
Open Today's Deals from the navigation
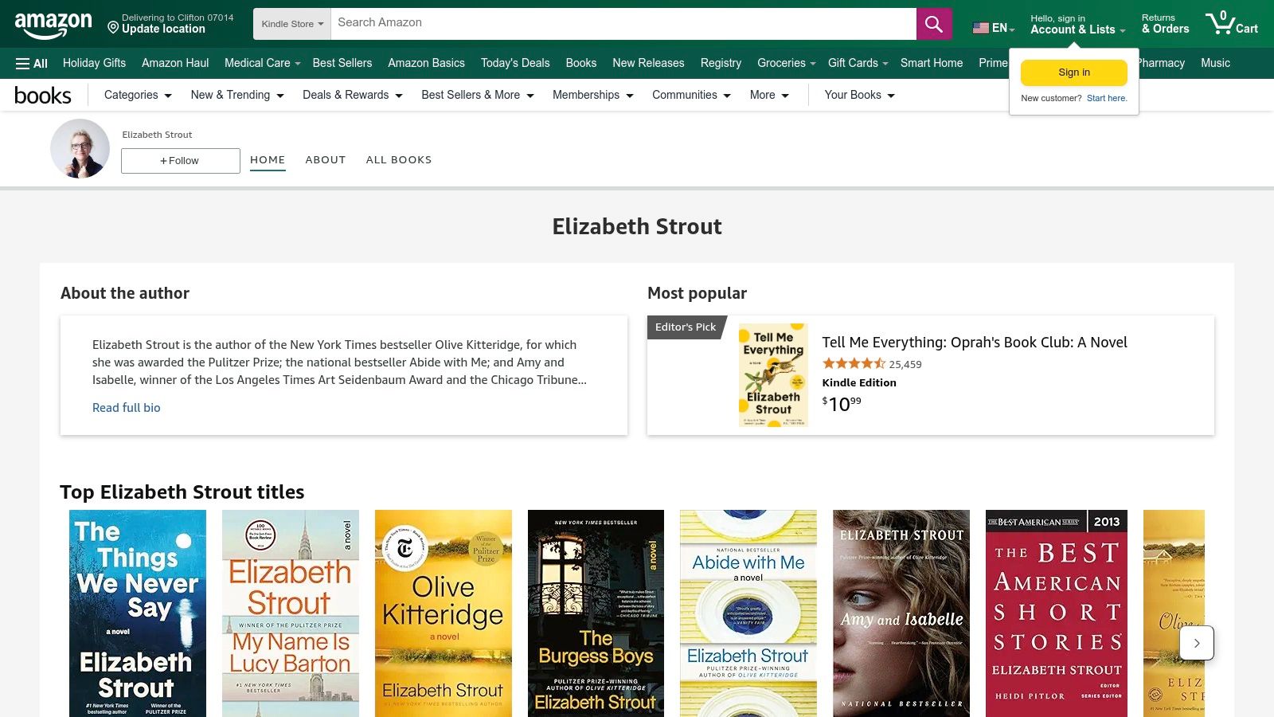515,63
